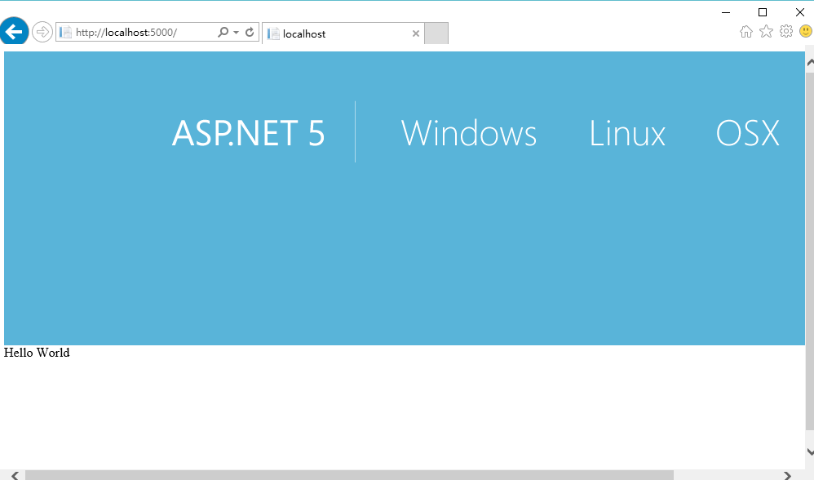The width and height of the screenshot is (814, 480).
Task: Refresh the page with the reload icon
Action: pyautogui.click(x=250, y=32)
